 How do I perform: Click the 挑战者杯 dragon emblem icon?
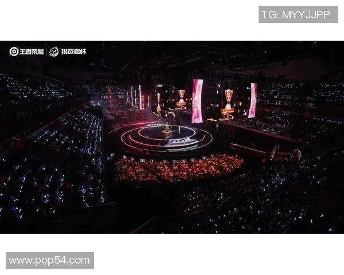[x=54, y=52]
